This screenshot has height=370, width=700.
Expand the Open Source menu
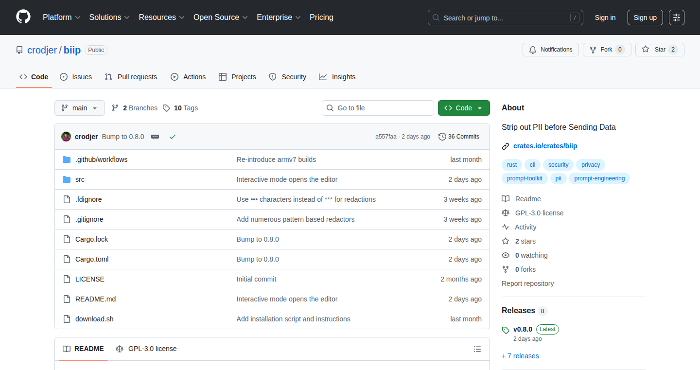click(x=221, y=18)
